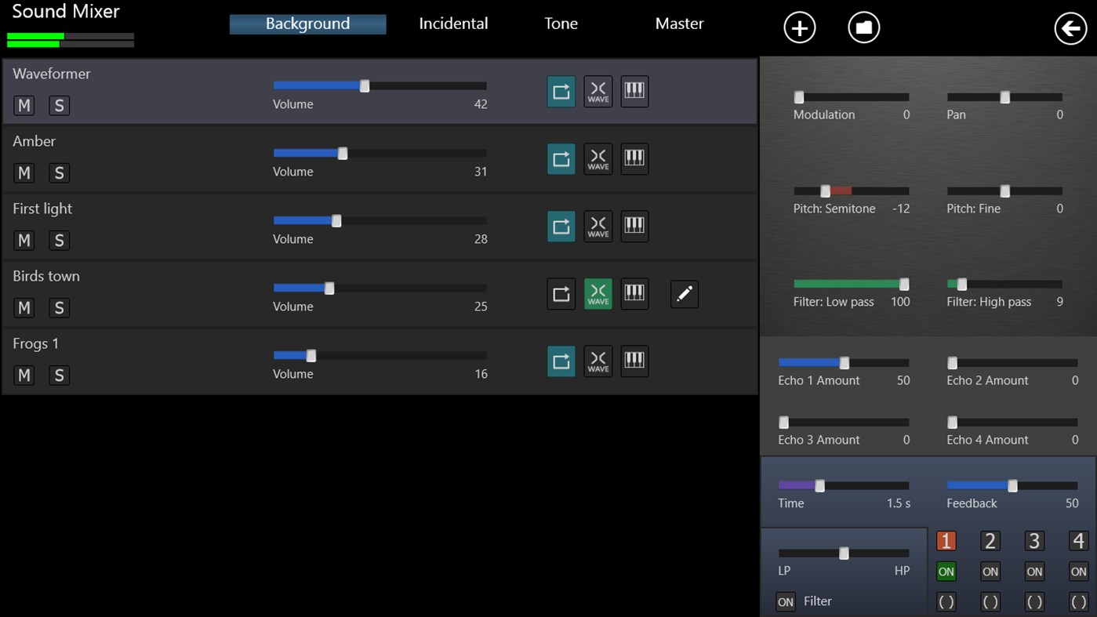The width and height of the screenshot is (1097, 617).
Task: Open the WAVE editor for Amber
Action: [598, 158]
